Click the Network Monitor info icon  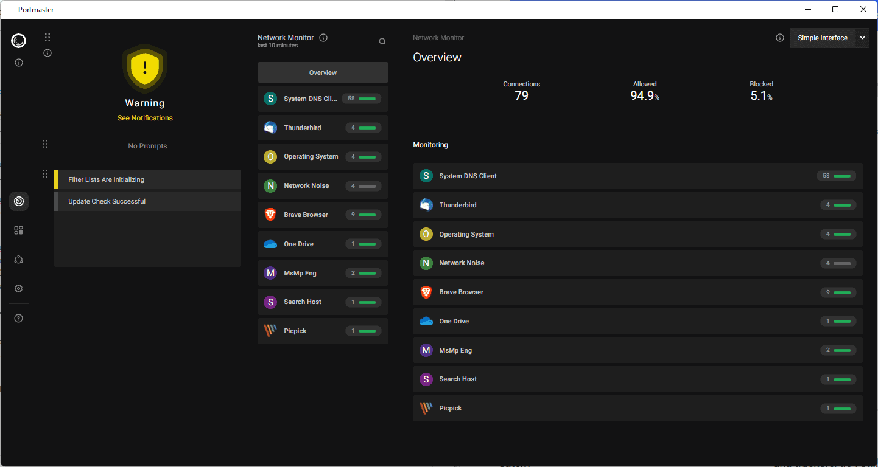(x=323, y=37)
